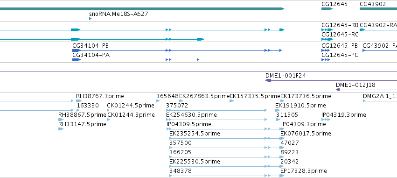Click the DME1-001F24 purple clone arrowhead
Screen dimensions: 397x178
[268, 80]
